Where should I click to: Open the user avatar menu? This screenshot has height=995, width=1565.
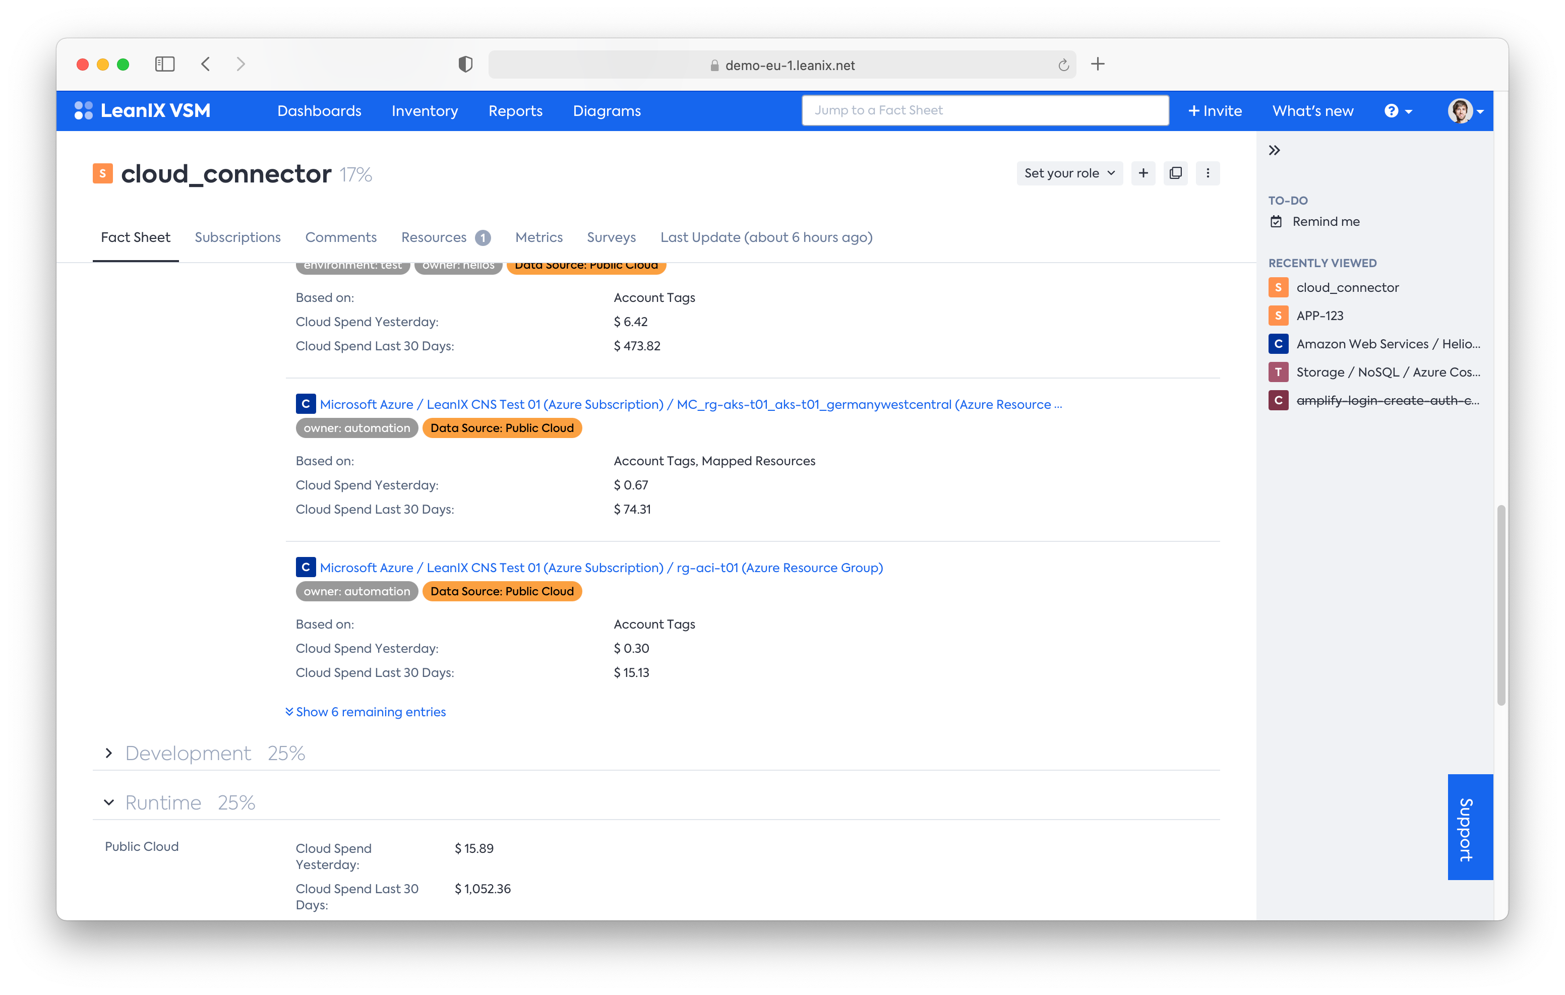click(1466, 111)
